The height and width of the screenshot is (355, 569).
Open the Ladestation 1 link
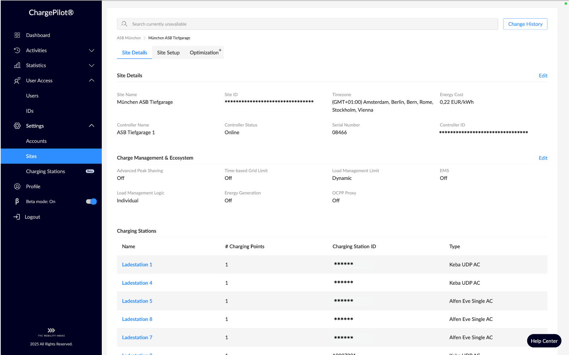tap(137, 264)
